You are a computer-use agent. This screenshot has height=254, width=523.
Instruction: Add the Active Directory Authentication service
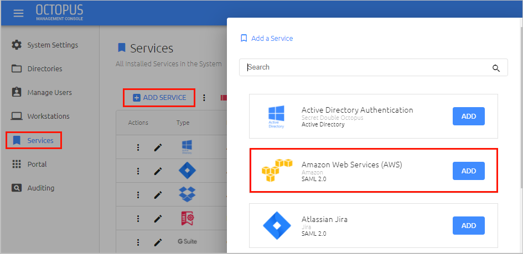coord(468,116)
